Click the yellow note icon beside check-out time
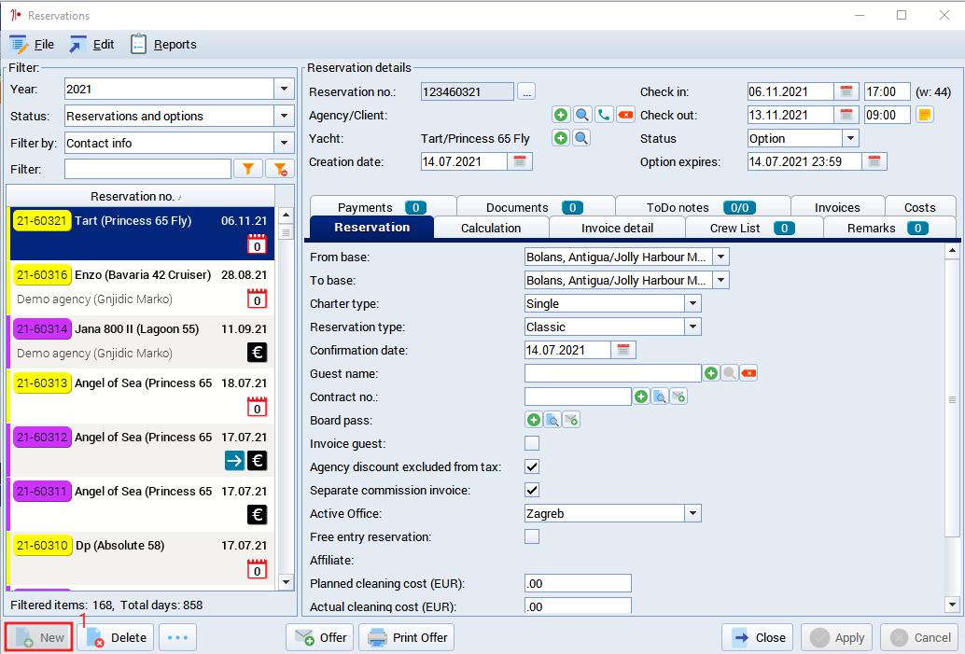Screen dimensions: 965x654 tap(924, 115)
